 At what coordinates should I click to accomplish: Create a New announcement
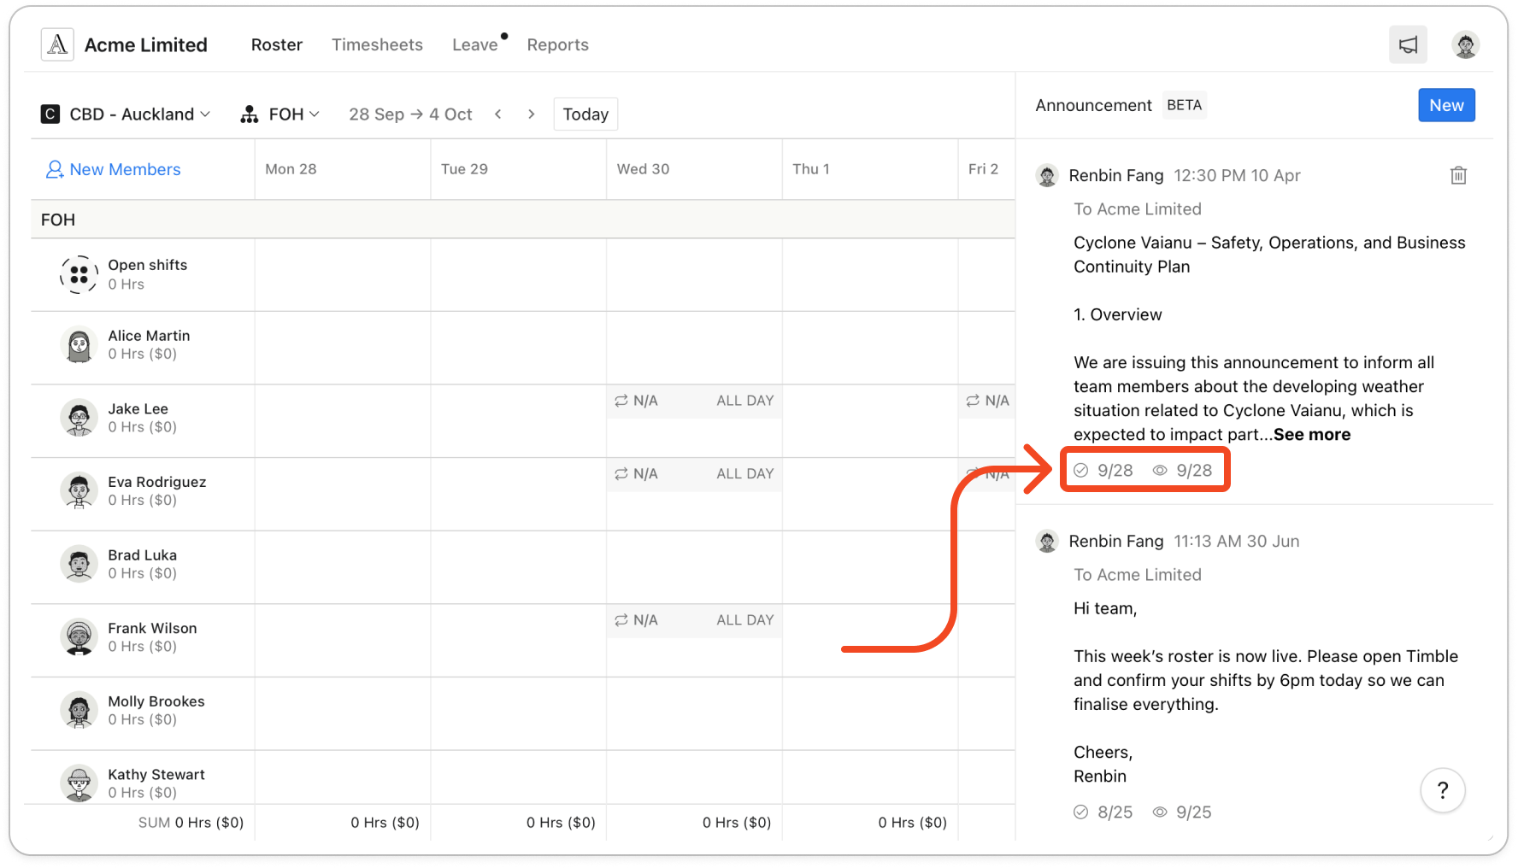1446,105
